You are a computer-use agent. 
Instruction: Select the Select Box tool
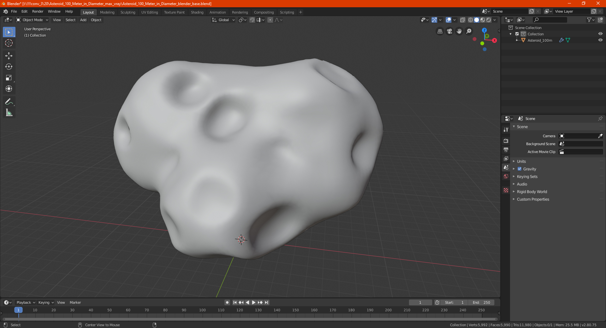[9, 32]
